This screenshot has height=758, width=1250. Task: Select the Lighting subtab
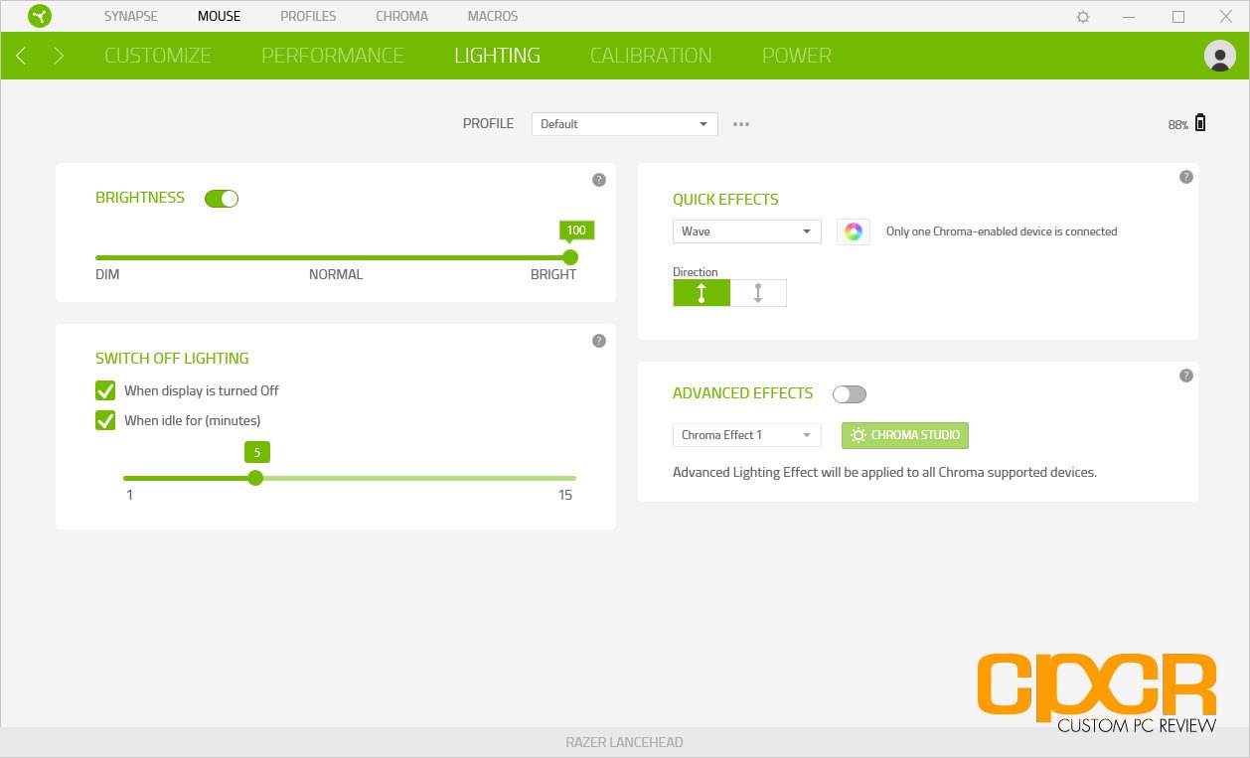497,56
